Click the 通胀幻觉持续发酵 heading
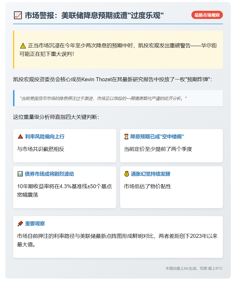 click(151, 174)
